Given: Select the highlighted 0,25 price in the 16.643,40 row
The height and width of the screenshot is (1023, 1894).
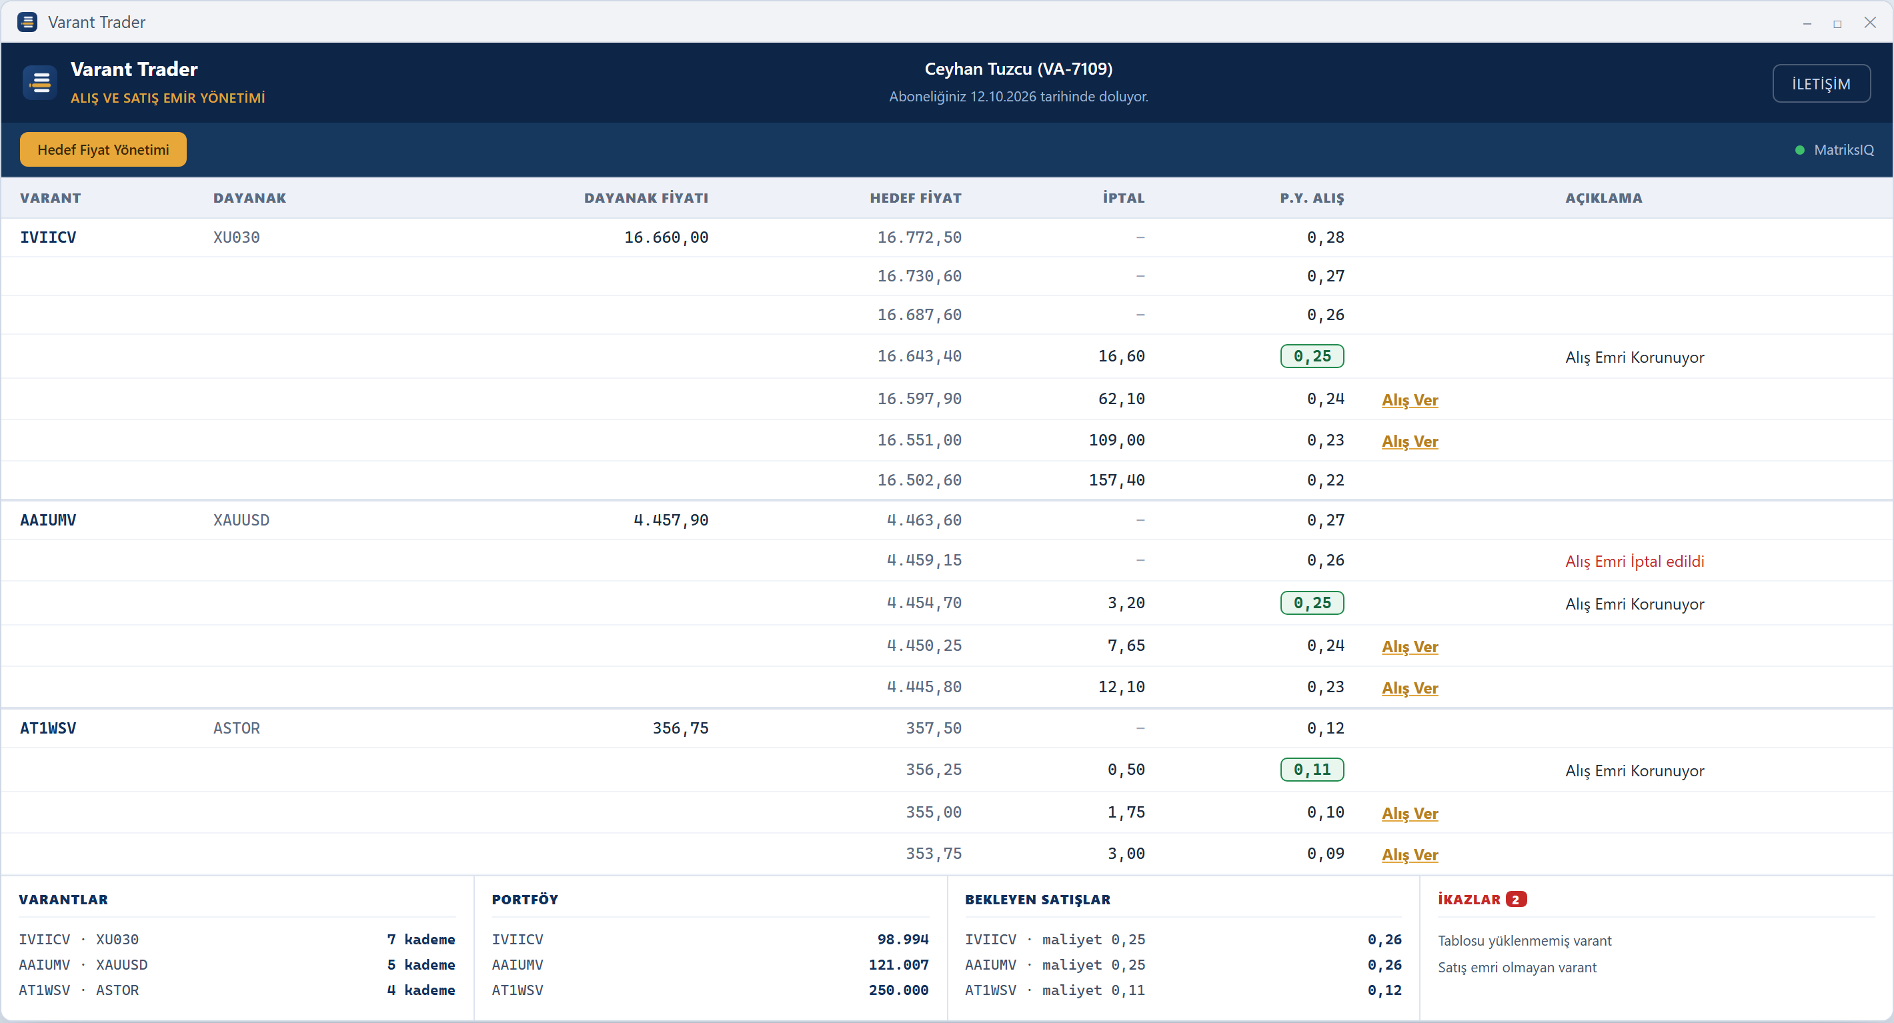Looking at the screenshot, I should click(x=1312, y=356).
